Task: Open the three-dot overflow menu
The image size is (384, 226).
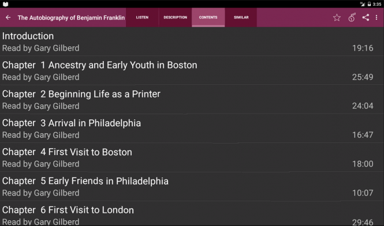Action: point(376,17)
